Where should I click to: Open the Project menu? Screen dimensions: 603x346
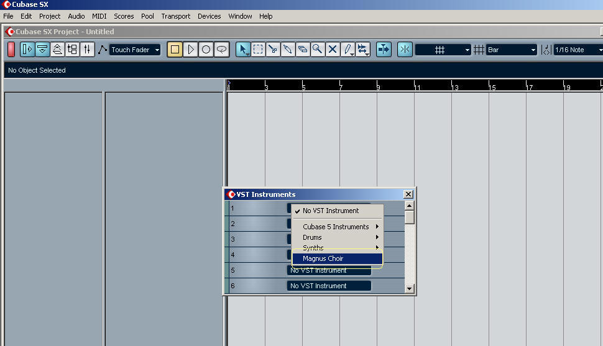pyautogui.click(x=50, y=16)
